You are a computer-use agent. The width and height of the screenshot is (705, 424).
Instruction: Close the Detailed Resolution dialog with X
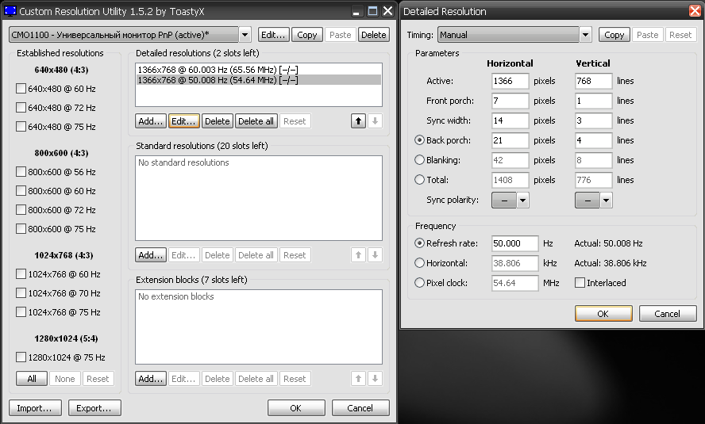(695, 11)
